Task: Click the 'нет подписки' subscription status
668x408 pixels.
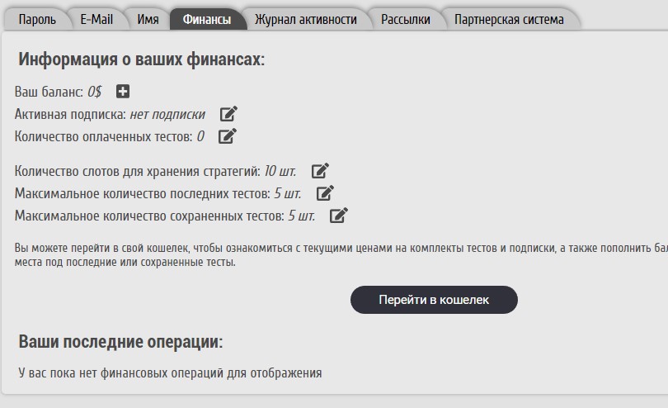Action: point(167,115)
